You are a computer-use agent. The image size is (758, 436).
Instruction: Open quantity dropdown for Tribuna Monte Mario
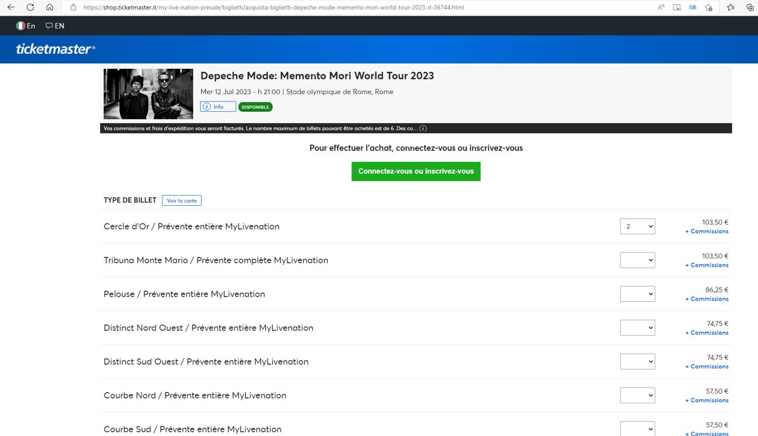[x=637, y=260]
